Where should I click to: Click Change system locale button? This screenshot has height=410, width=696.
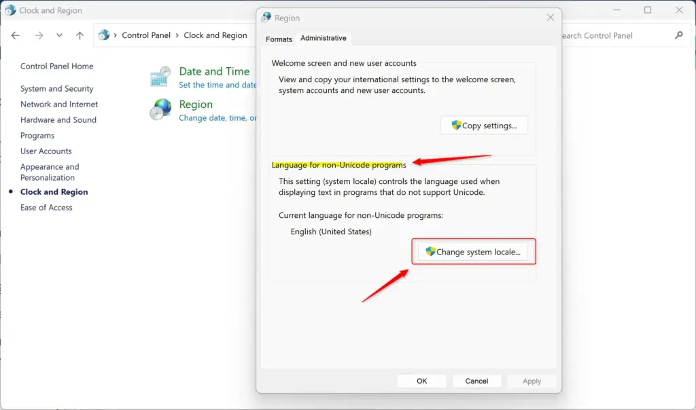coord(473,252)
